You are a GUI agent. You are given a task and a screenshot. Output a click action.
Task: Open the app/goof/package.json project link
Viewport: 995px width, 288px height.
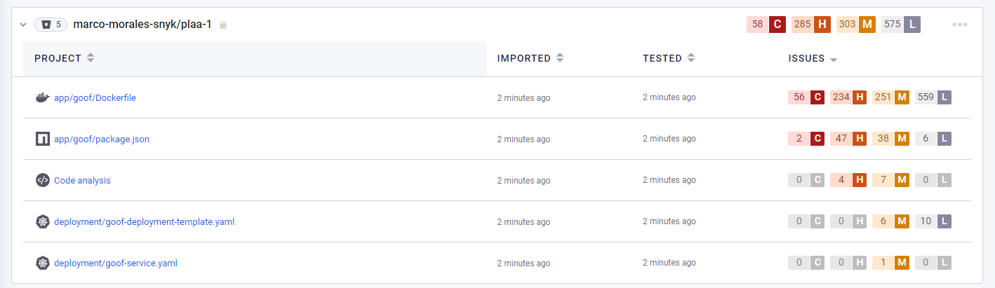click(x=102, y=139)
